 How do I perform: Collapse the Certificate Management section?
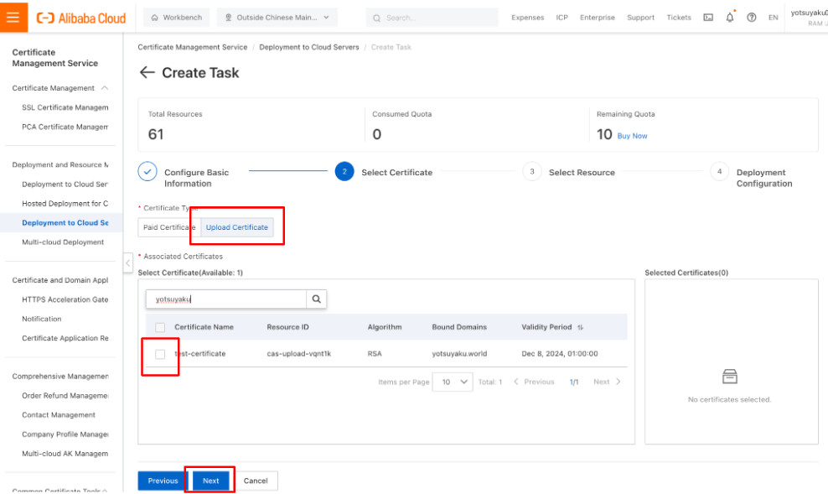(x=105, y=87)
